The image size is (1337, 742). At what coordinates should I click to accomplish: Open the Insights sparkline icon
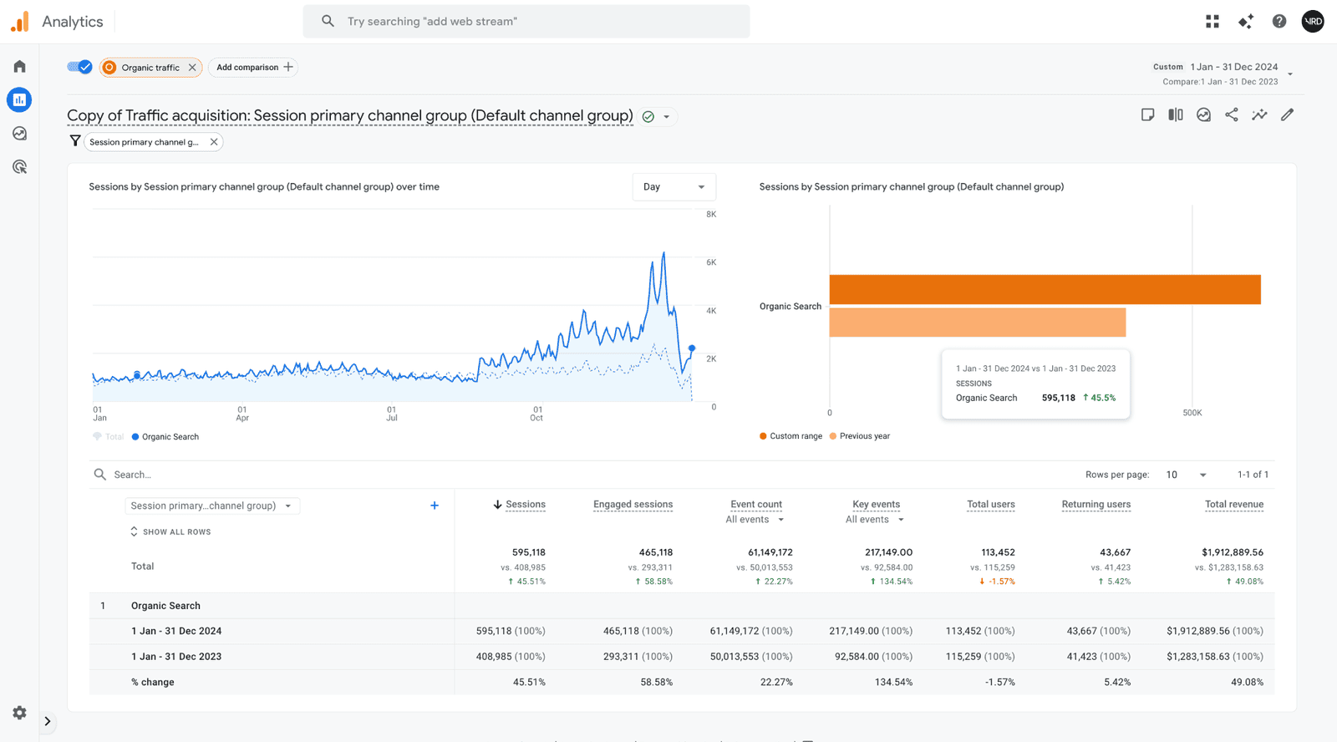tap(1259, 115)
